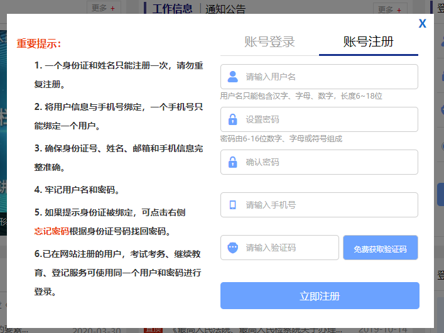Open the 忘记密码 link
The width and height of the screenshot is (444, 333).
51,231
